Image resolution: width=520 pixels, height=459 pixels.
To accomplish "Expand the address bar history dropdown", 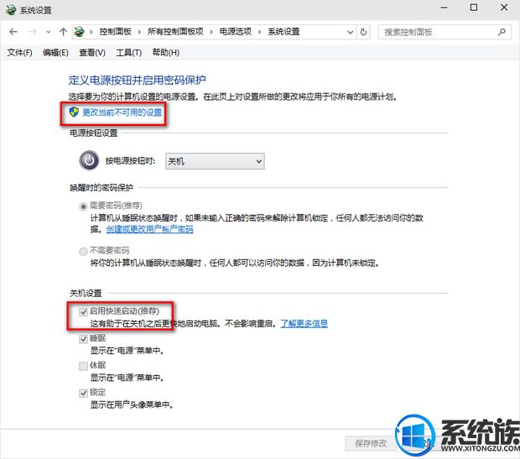I will [351, 32].
